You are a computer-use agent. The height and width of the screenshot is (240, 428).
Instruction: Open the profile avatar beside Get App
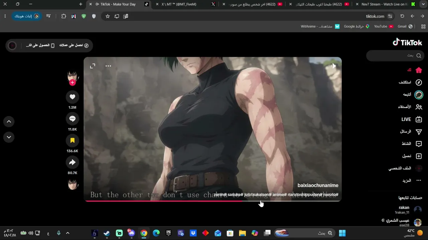point(12,45)
